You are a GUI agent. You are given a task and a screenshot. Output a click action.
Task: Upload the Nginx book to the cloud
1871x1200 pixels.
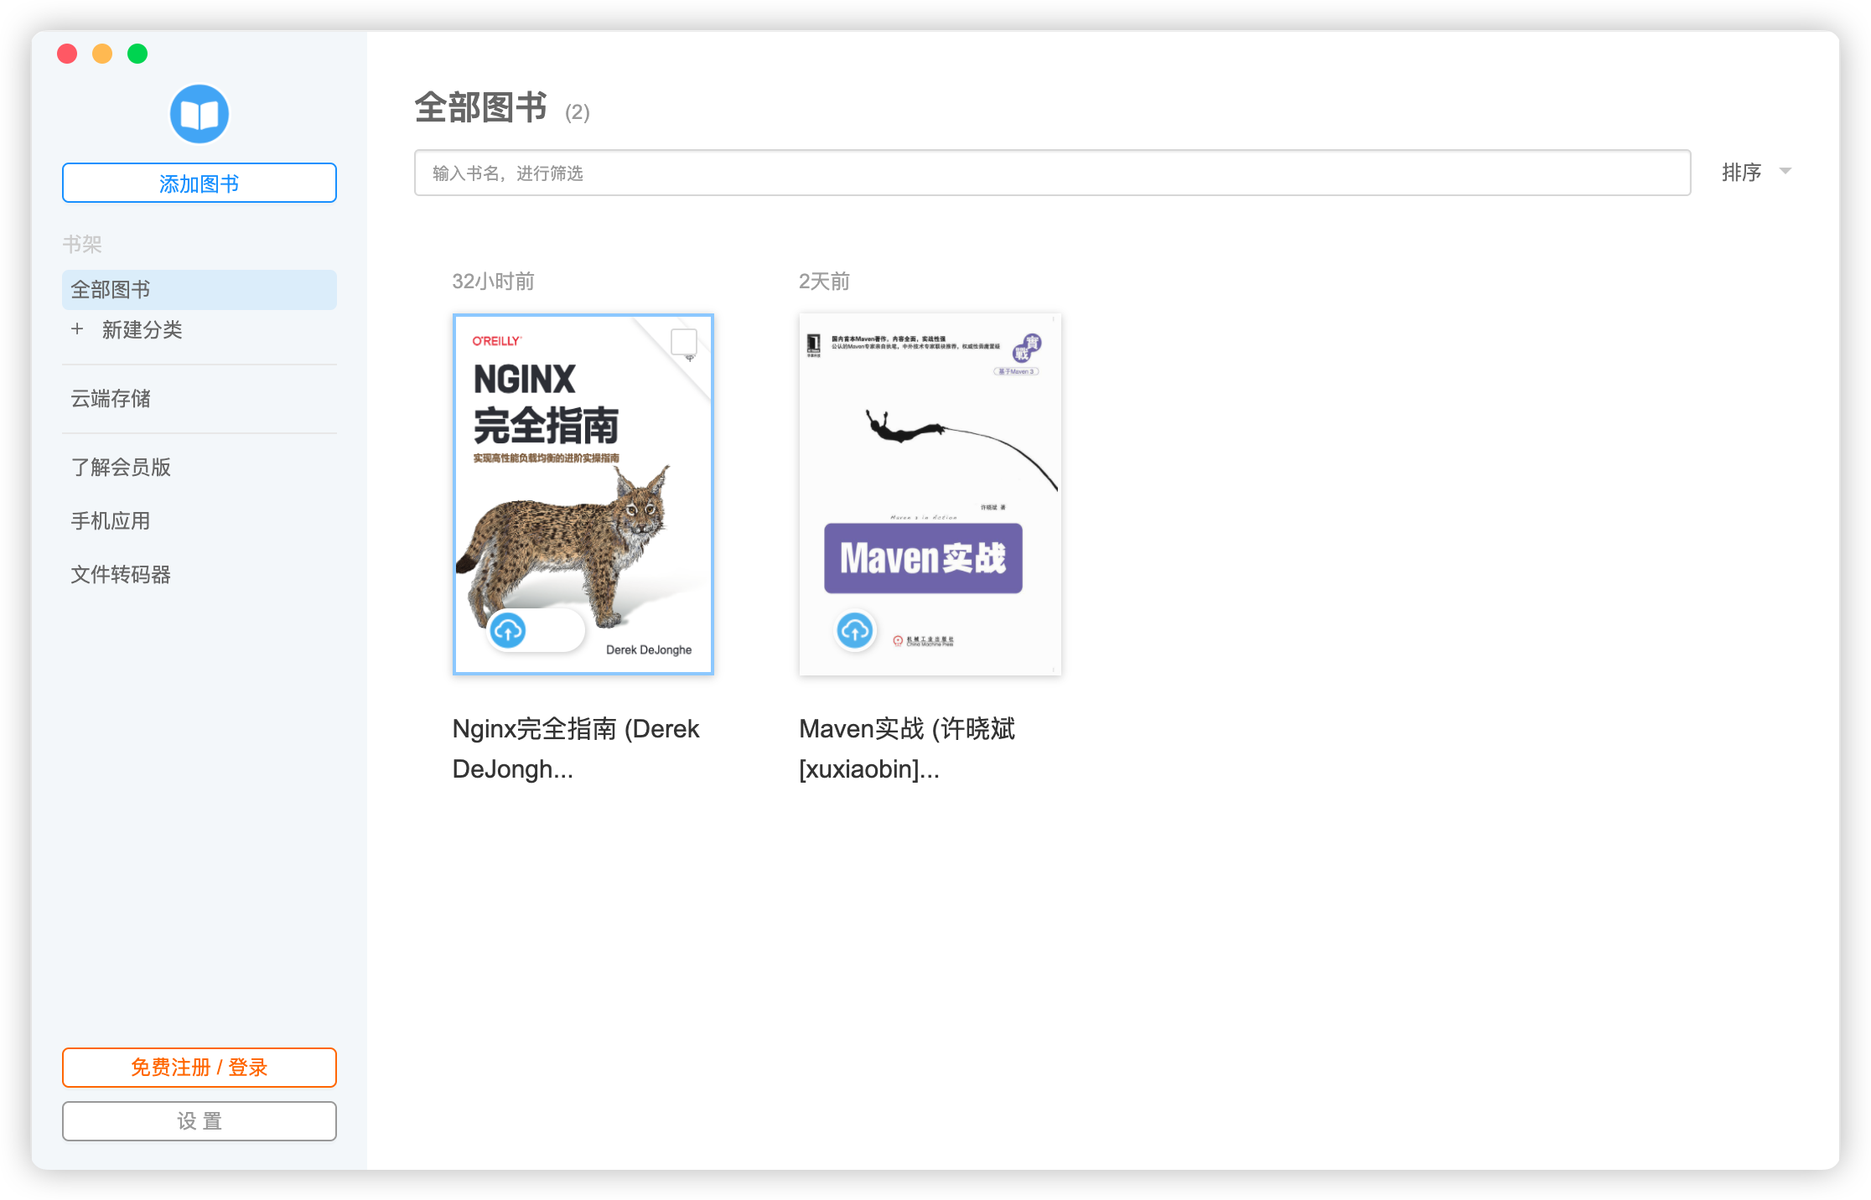point(508,630)
